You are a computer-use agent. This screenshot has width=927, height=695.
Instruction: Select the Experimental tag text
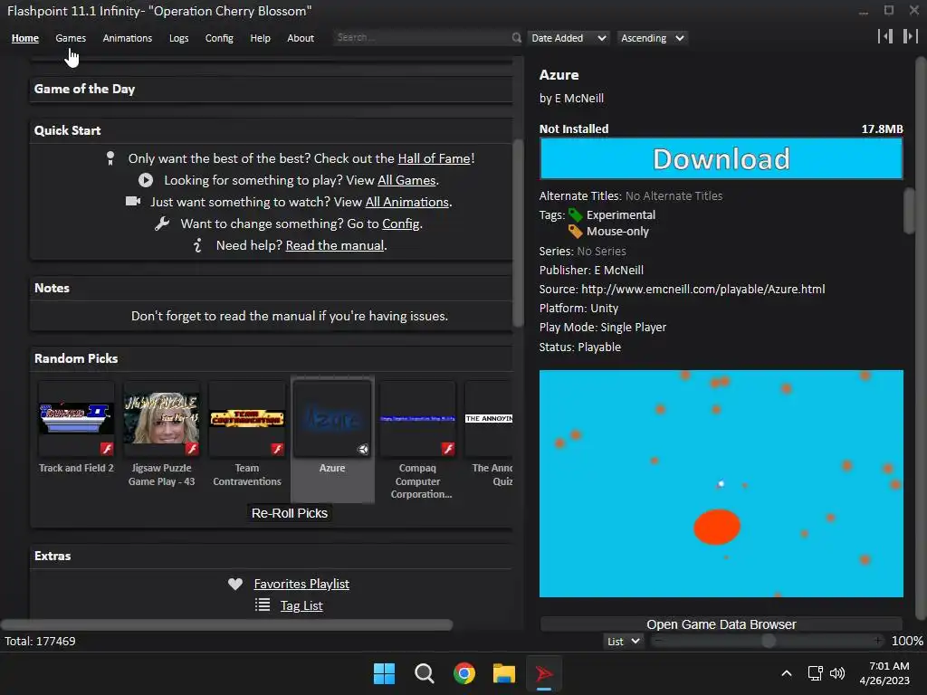tap(621, 215)
